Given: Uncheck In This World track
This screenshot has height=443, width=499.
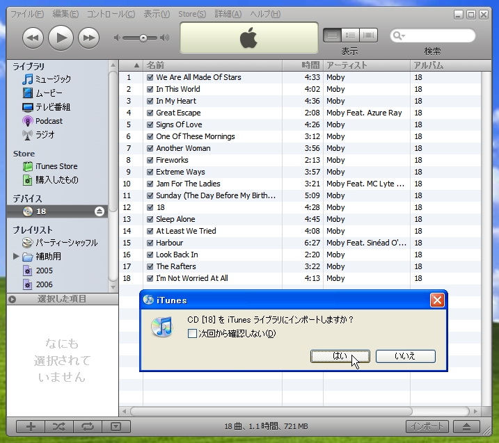Looking at the screenshot, I should point(150,89).
